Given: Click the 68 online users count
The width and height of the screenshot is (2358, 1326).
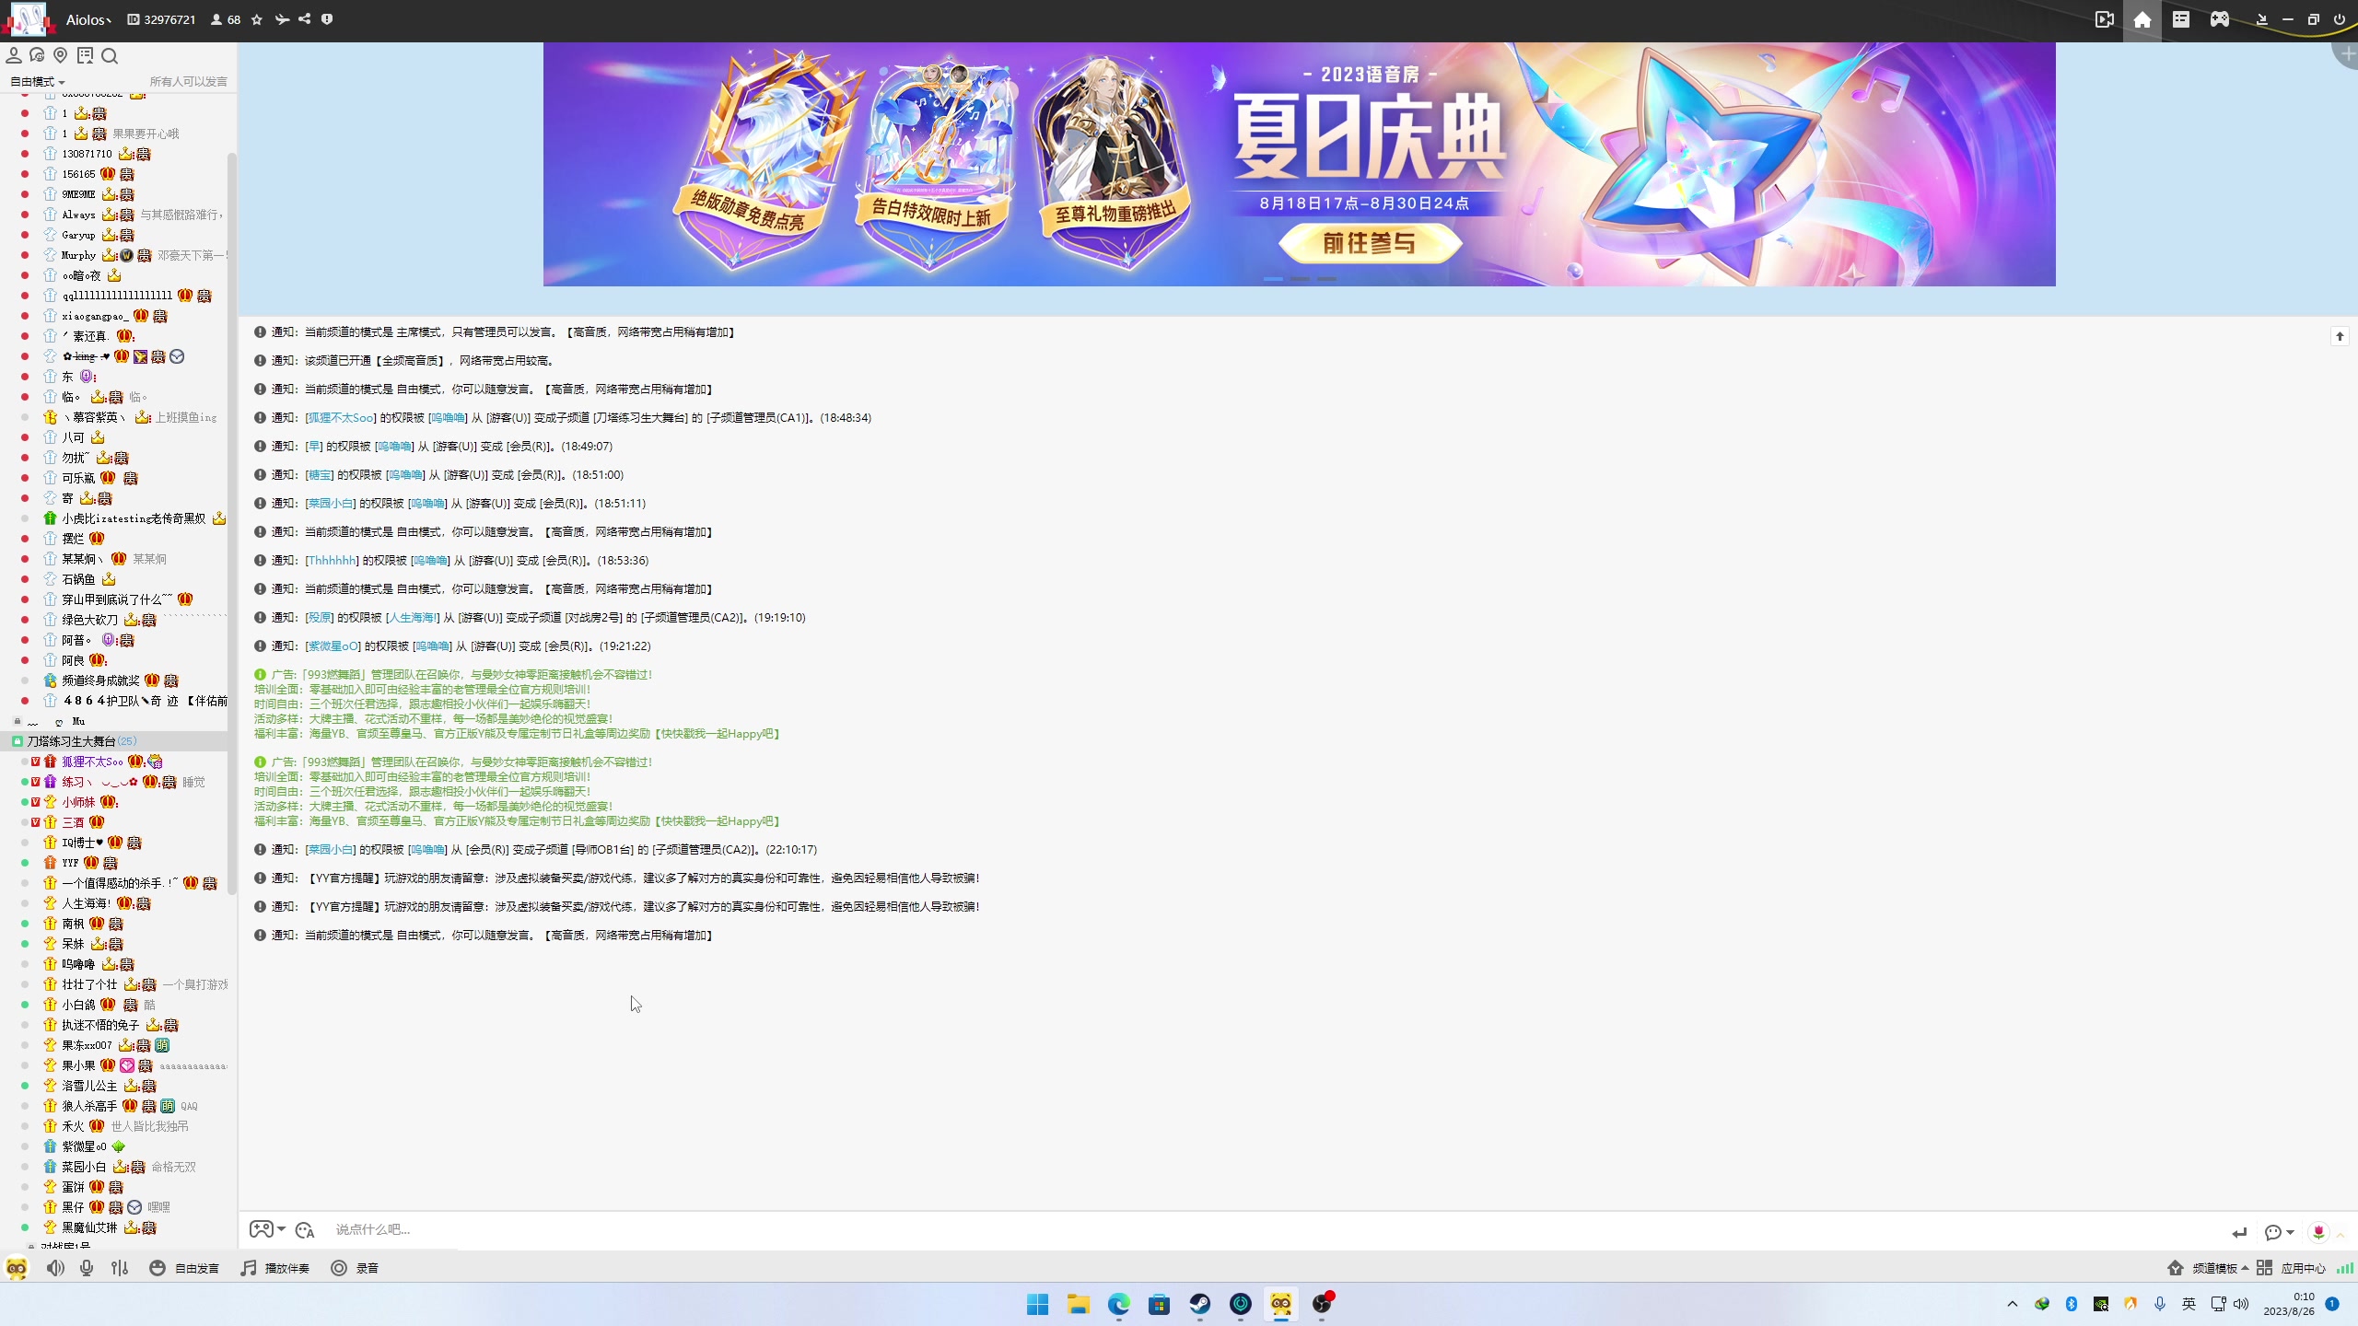Looking at the screenshot, I should click(226, 19).
